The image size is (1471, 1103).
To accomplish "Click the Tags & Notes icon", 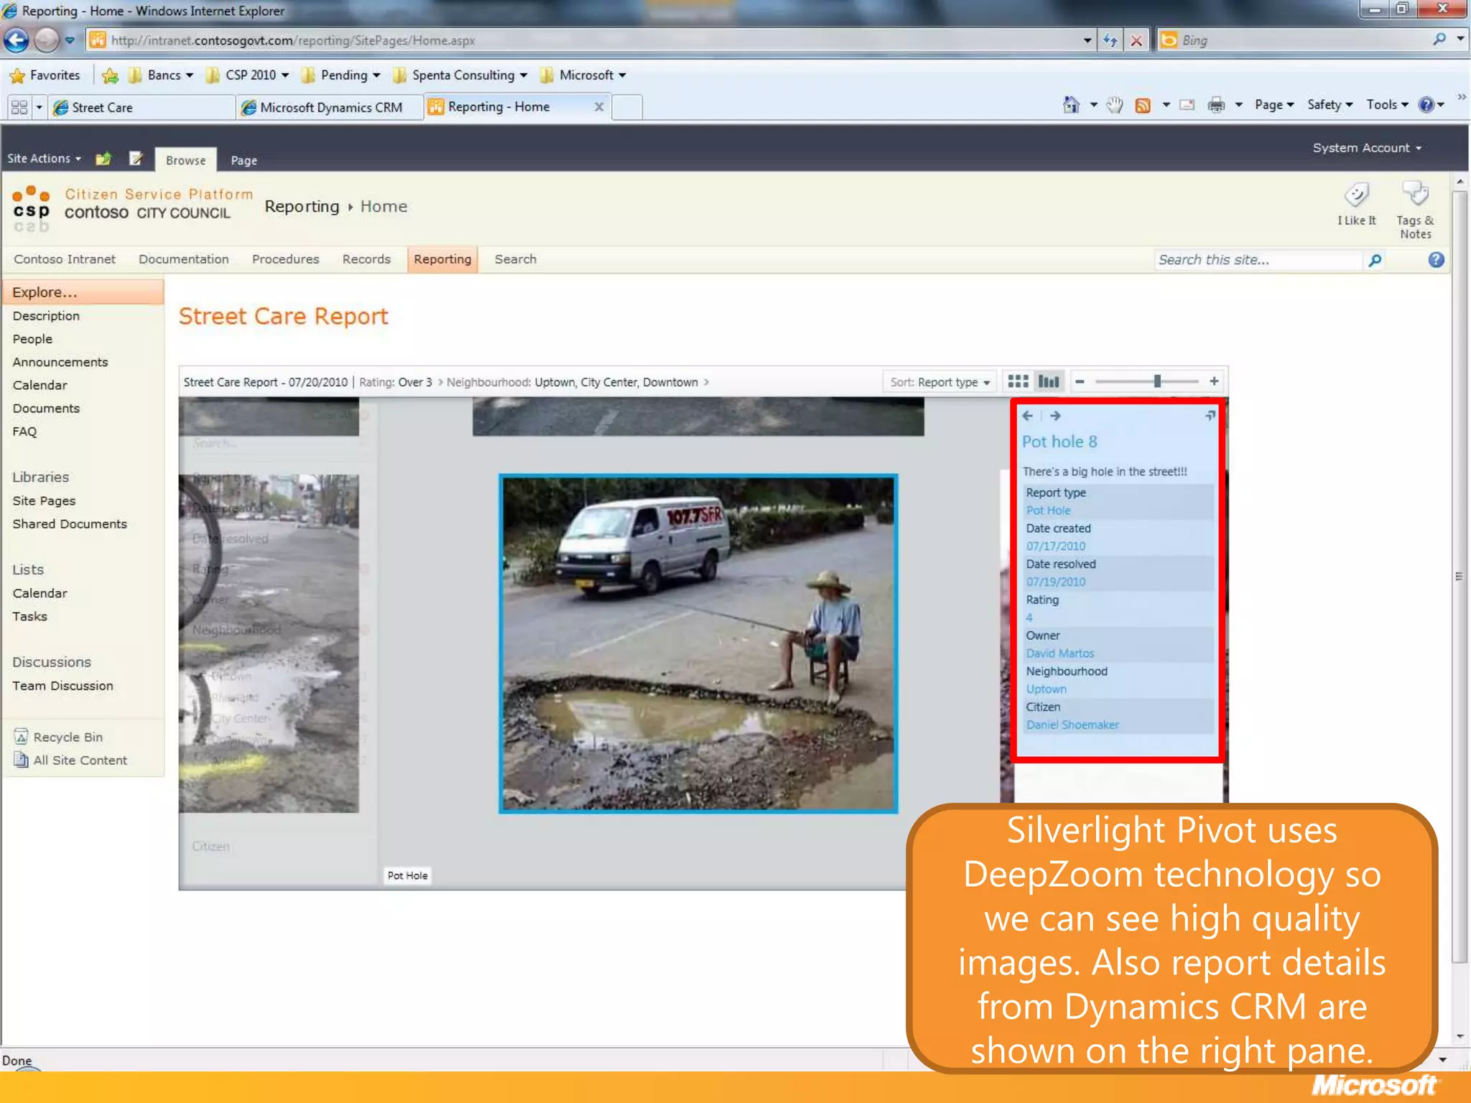I will click(1415, 193).
